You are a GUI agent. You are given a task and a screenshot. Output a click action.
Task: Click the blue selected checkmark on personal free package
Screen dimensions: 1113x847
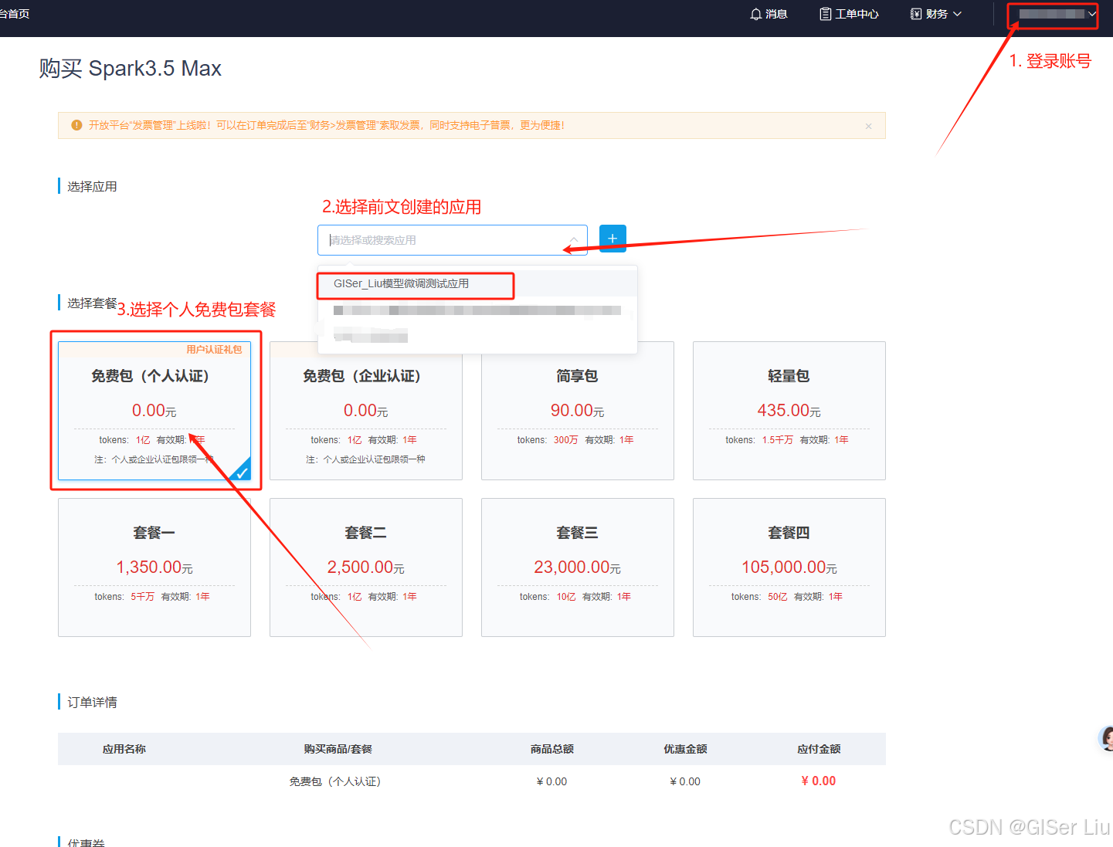pos(242,472)
